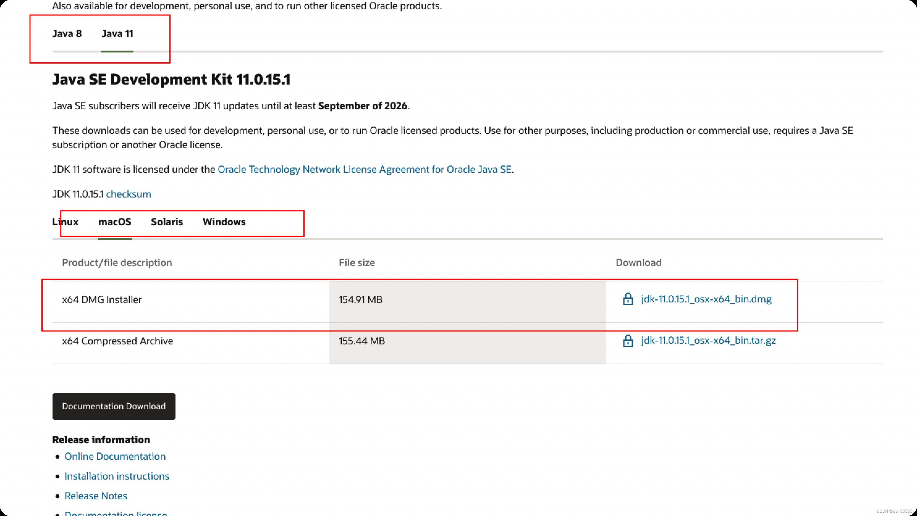The image size is (917, 516).
Task: Open the Installation instructions link
Action: [x=117, y=476]
